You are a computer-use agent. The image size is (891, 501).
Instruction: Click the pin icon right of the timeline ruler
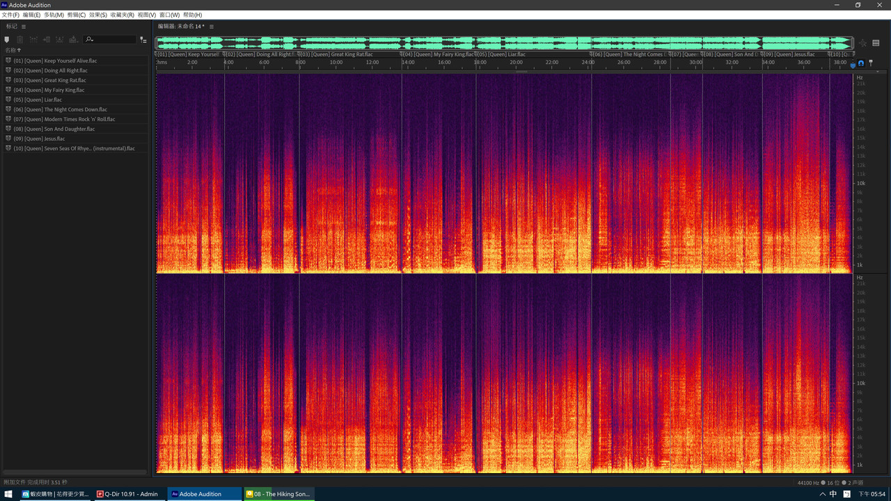pos(870,63)
